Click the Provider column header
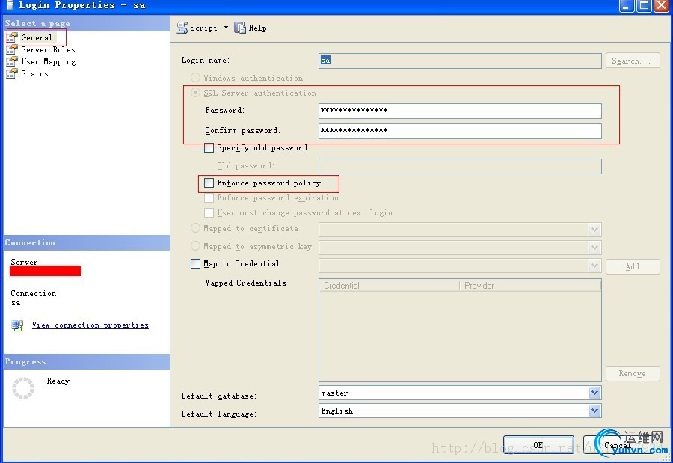 click(531, 286)
